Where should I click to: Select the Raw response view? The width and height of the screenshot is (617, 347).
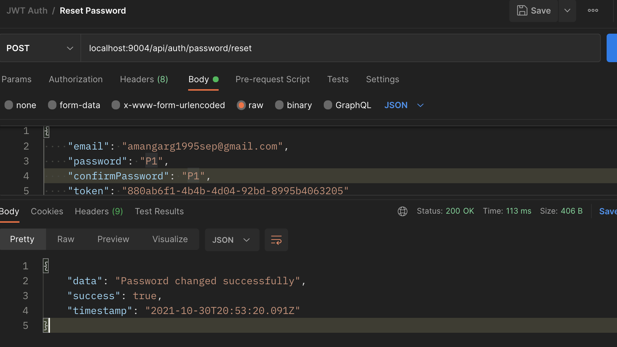click(66, 239)
